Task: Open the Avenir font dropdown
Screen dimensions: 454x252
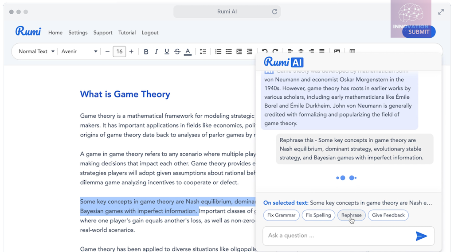Action: [79, 51]
